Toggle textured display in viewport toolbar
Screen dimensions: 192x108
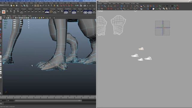click(37, 18)
